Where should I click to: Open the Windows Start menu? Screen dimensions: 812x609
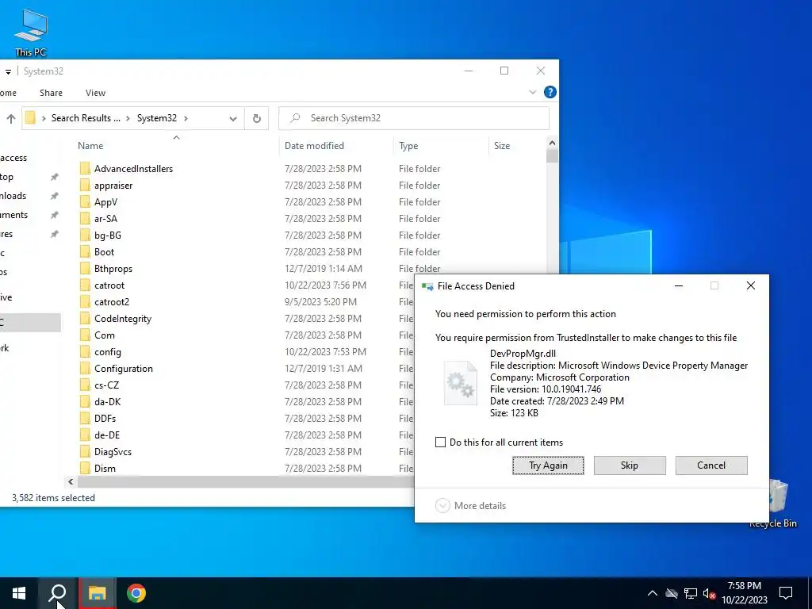click(19, 593)
